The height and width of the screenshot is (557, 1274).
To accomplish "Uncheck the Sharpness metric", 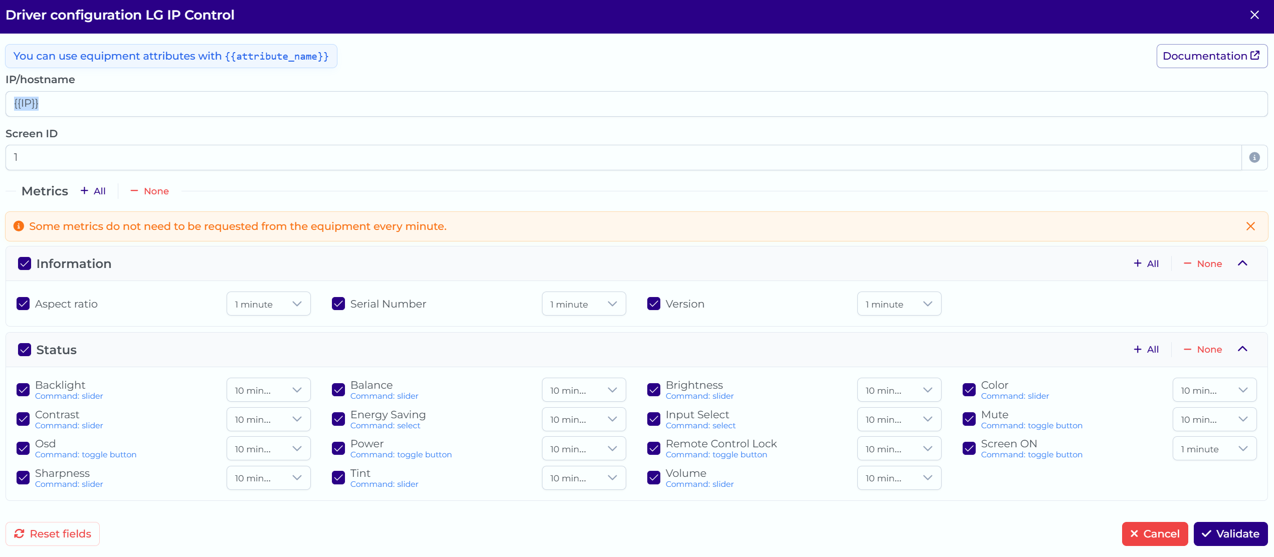I will click(x=23, y=478).
